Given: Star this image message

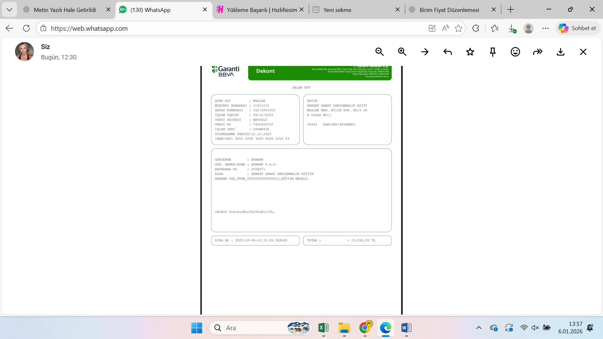Looking at the screenshot, I should pyautogui.click(x=470, y=52).
